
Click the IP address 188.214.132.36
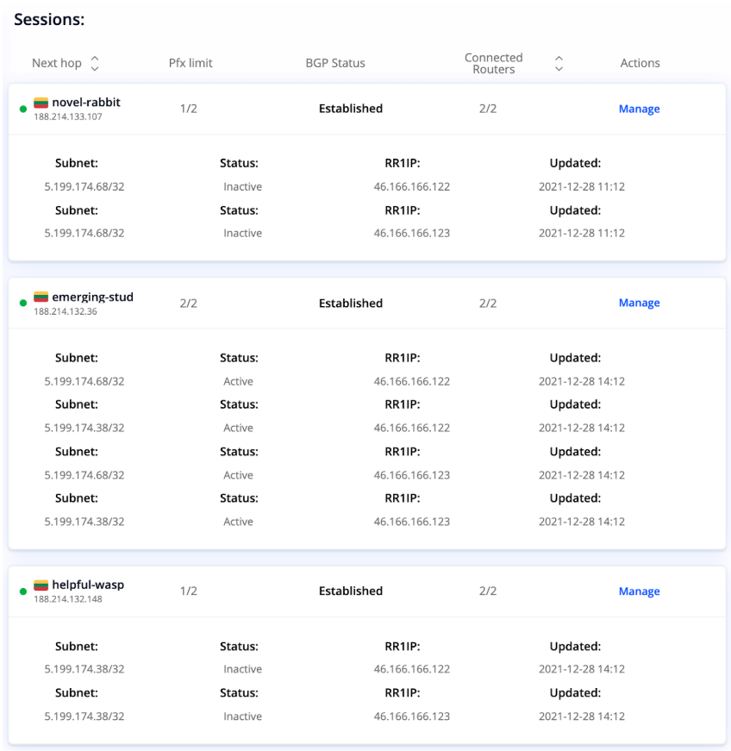[x=66, y=312]
